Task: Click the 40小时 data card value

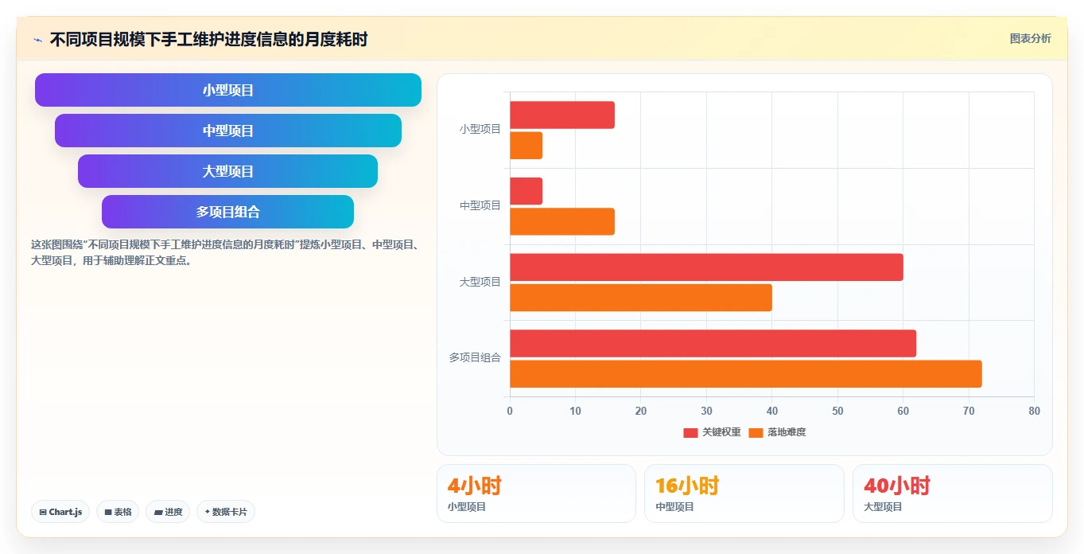Action: tap(897, 486)
